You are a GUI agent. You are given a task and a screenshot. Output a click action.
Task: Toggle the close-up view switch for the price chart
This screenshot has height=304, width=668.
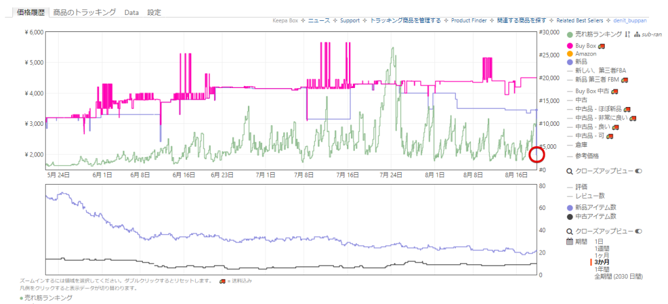[639, 171]
